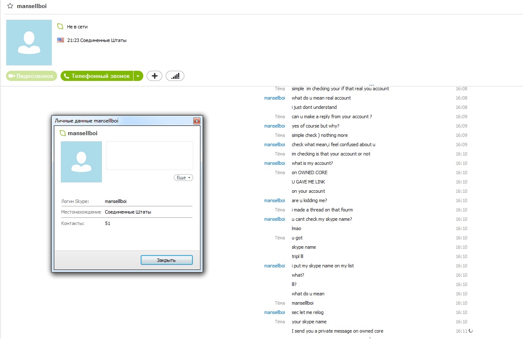Click the message "i put my skype name on my list"
Image resolution: width=523 pixels, height=339 pixels.
tap(323, 266)
